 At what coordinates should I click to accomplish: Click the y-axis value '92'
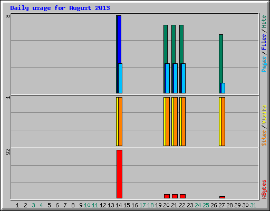click(x=8, y=152)
